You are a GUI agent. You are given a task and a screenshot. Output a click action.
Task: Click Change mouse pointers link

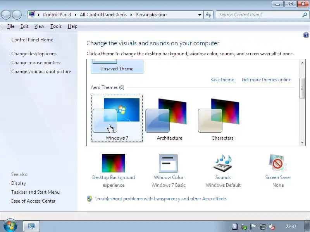pyautogui.click(x=36, y=63)
